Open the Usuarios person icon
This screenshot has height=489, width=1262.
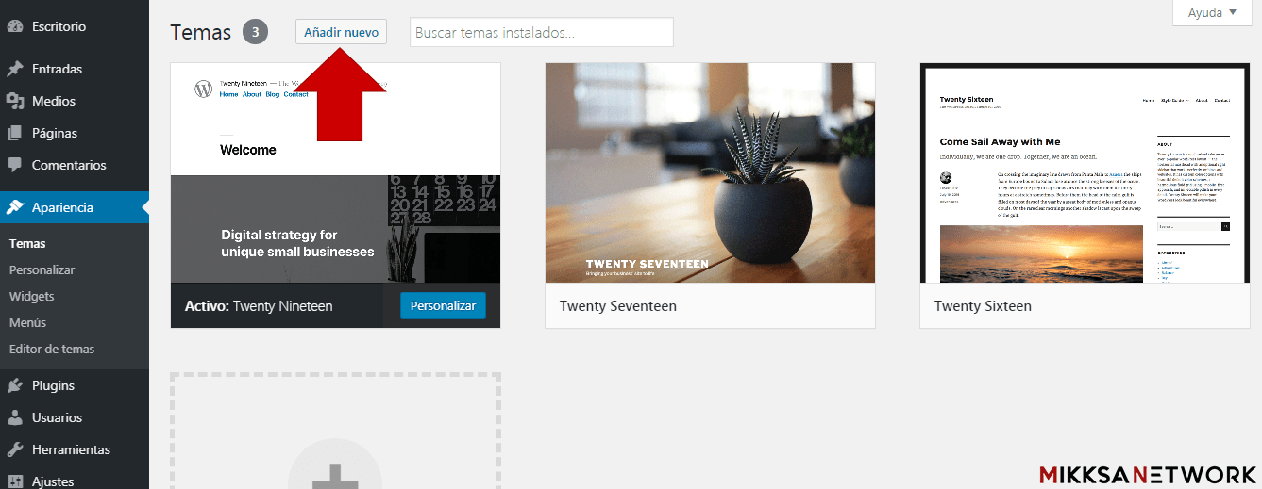point(15,417)
